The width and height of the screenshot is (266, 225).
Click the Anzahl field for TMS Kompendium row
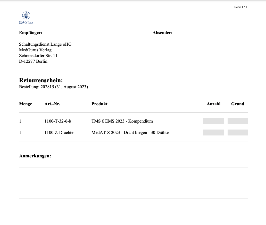coord(213,121)
